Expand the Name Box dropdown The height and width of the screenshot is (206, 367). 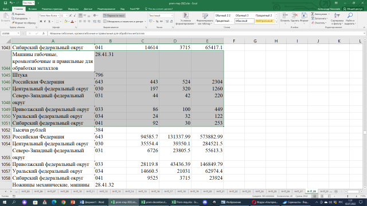(18, 33)
